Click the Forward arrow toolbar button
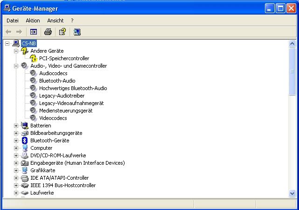299x210 pixels. coord(19,32)
